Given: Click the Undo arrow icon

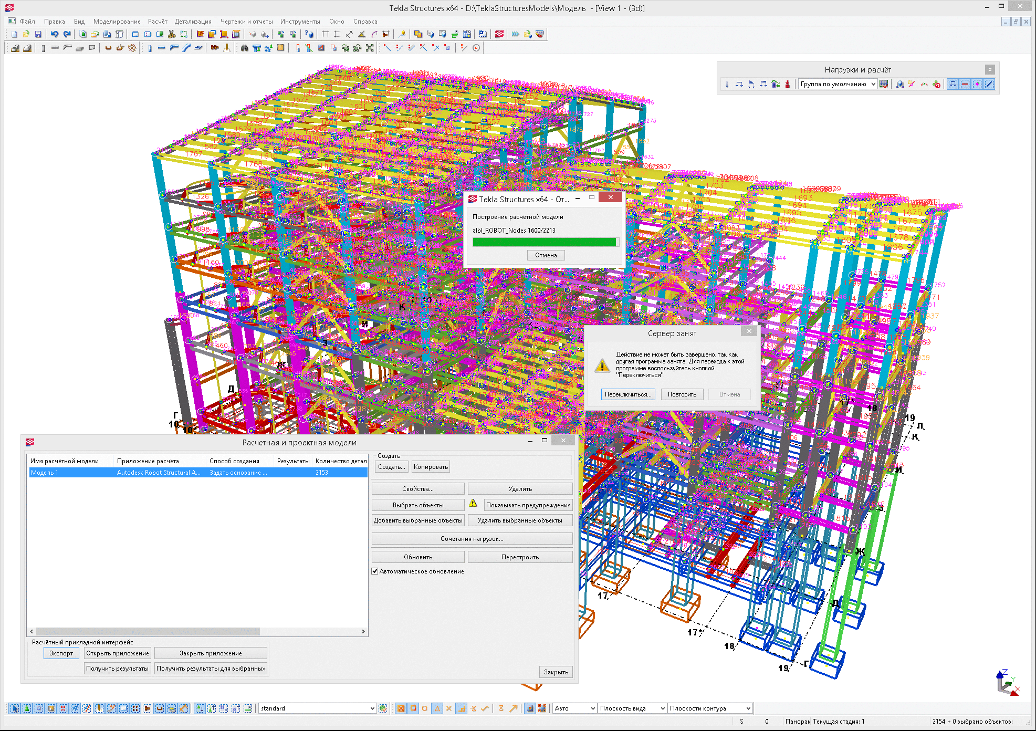Looking at the screenshot, I should point(54,34).
